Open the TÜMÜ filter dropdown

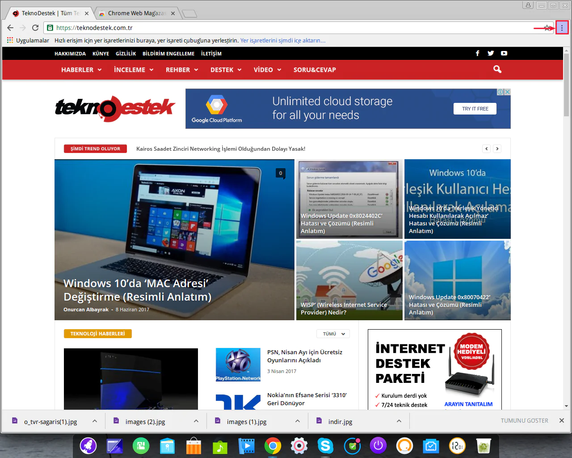tap(332, 333)
